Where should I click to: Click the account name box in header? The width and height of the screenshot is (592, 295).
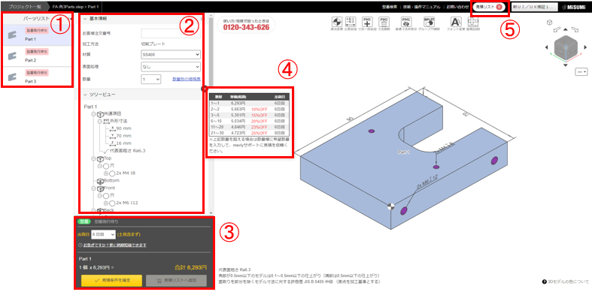[x=534, y=7]
